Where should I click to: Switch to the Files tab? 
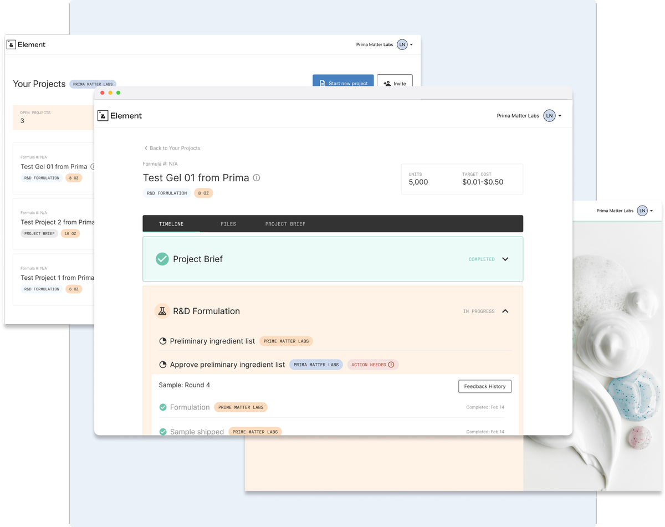click(x=228, y=224)
